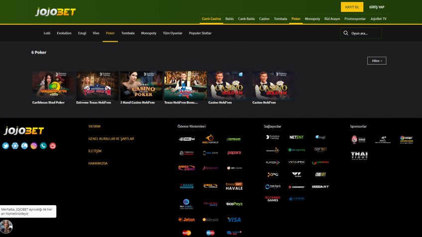Switch to the Lobi tab

[47, 33]
